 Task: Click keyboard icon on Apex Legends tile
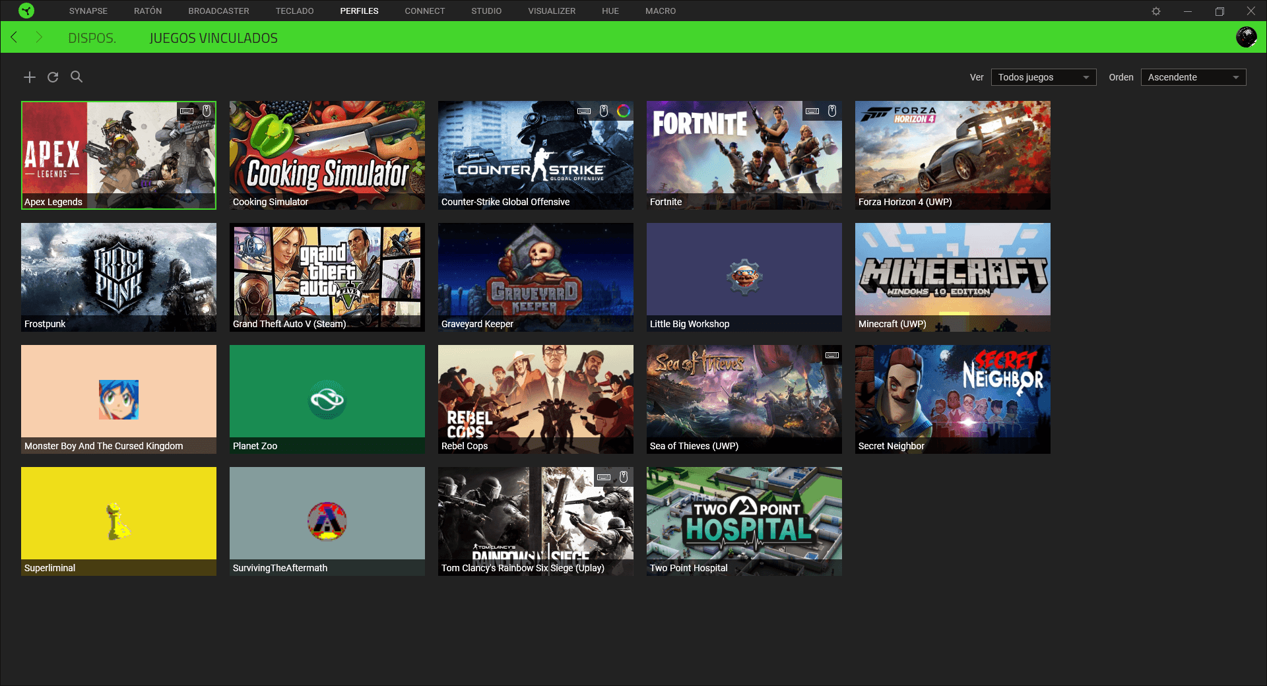(187, 111)
